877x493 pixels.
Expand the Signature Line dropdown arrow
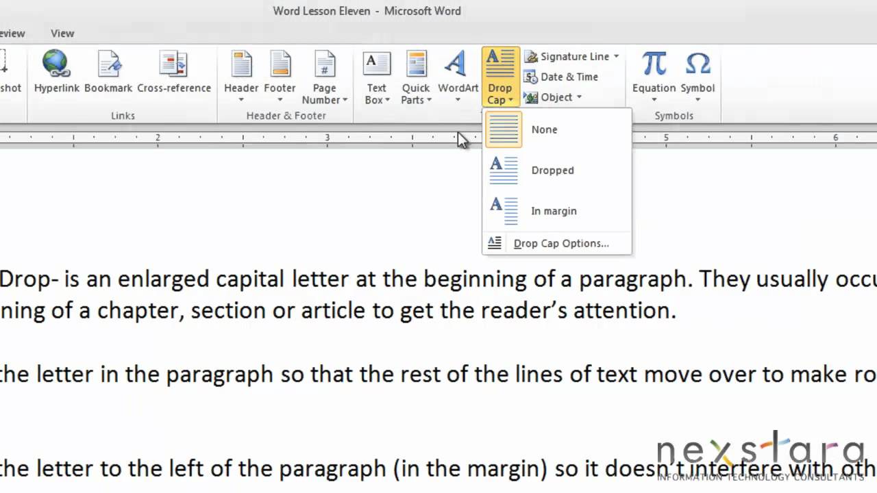tap(616, 56)
